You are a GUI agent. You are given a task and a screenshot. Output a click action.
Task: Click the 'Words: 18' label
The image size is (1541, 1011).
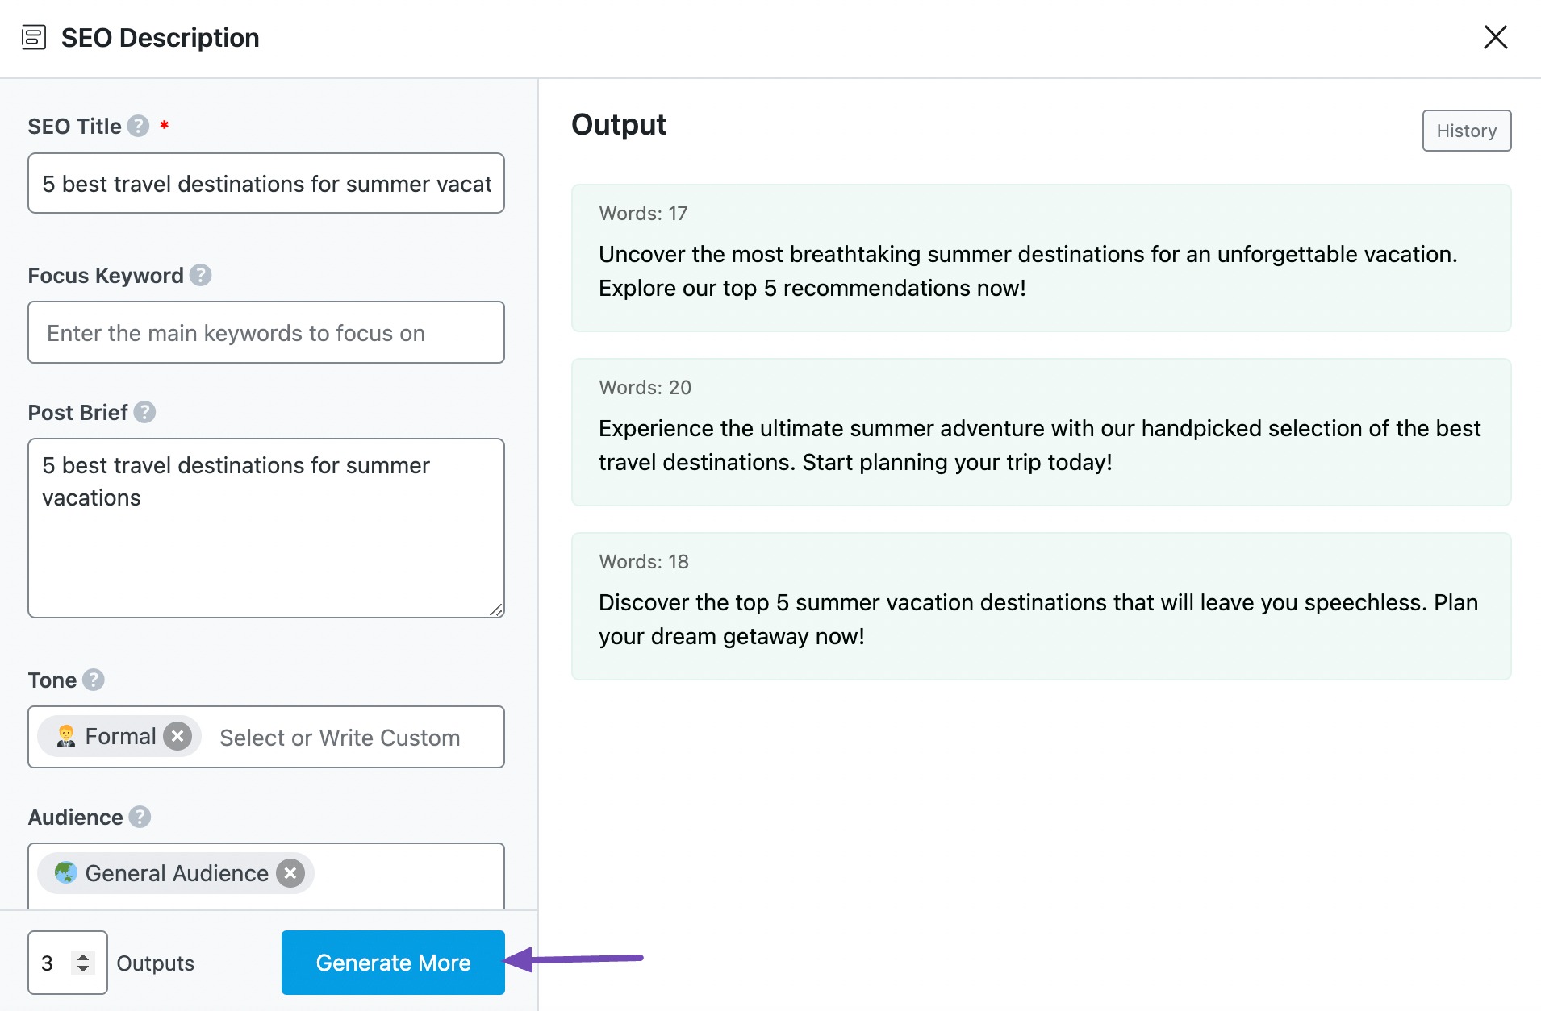tap(644, 562)
